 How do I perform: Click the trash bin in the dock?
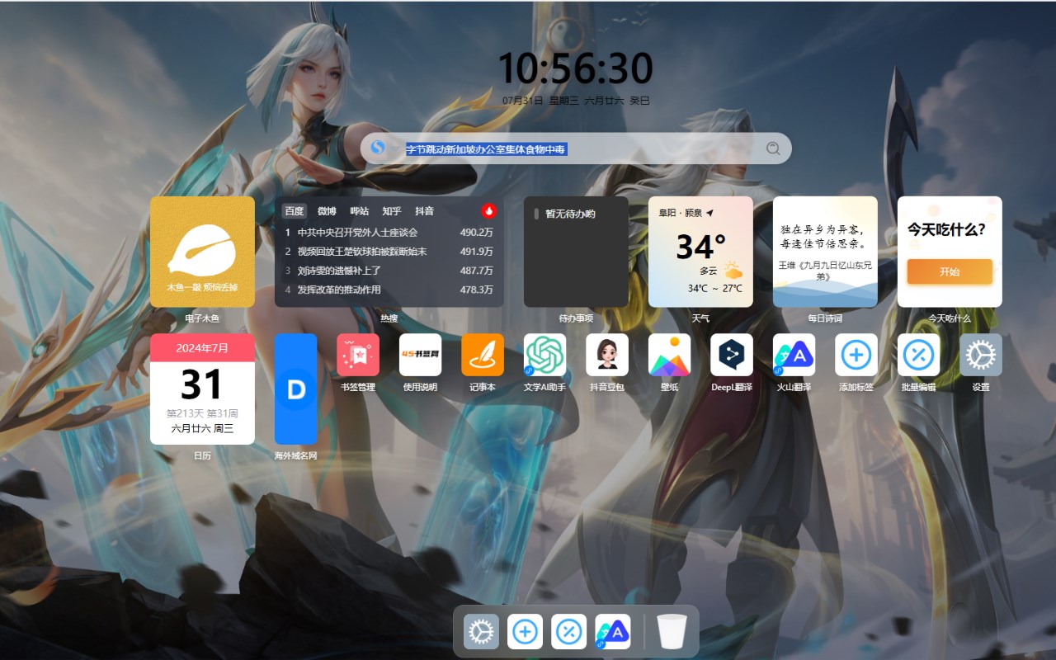tap(672, 632)
